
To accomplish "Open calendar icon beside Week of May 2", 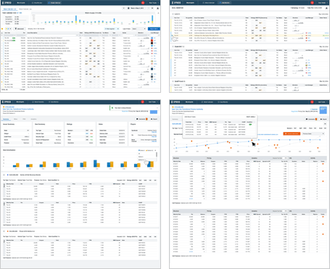I will (x=128, y=8).
